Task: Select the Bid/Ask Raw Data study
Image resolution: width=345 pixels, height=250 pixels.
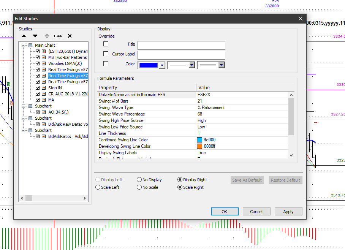Action: (68, 124)
